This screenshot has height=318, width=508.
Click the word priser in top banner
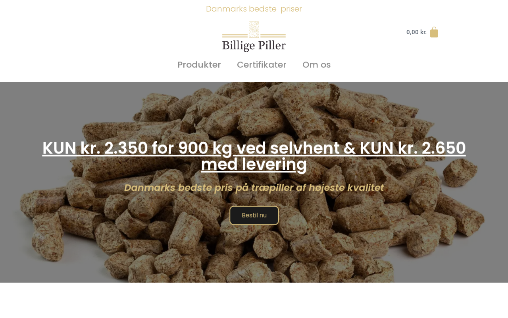point(291,9)
